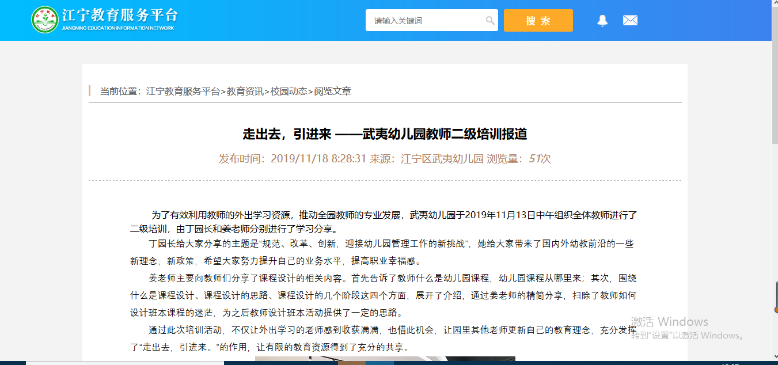Click the paragraph beginning 通过此次培训活动
778x365 pixels.
[x=383, y=339]
